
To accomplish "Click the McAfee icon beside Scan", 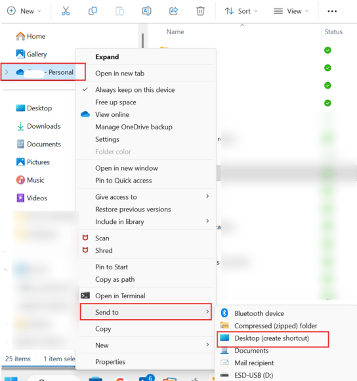I will 85,238.
